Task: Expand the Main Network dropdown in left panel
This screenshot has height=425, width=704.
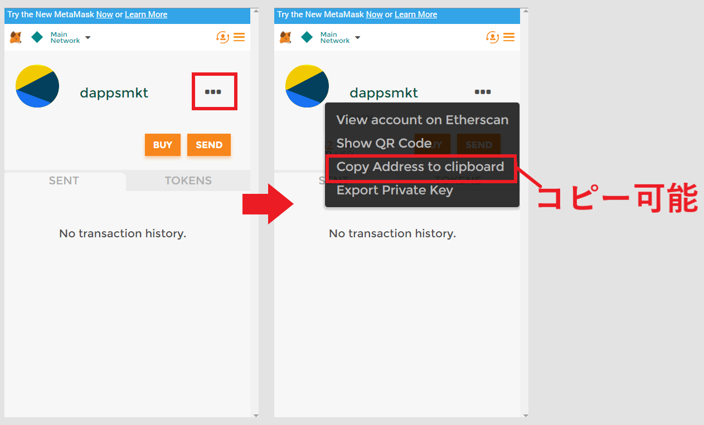Action: (70, 37)
